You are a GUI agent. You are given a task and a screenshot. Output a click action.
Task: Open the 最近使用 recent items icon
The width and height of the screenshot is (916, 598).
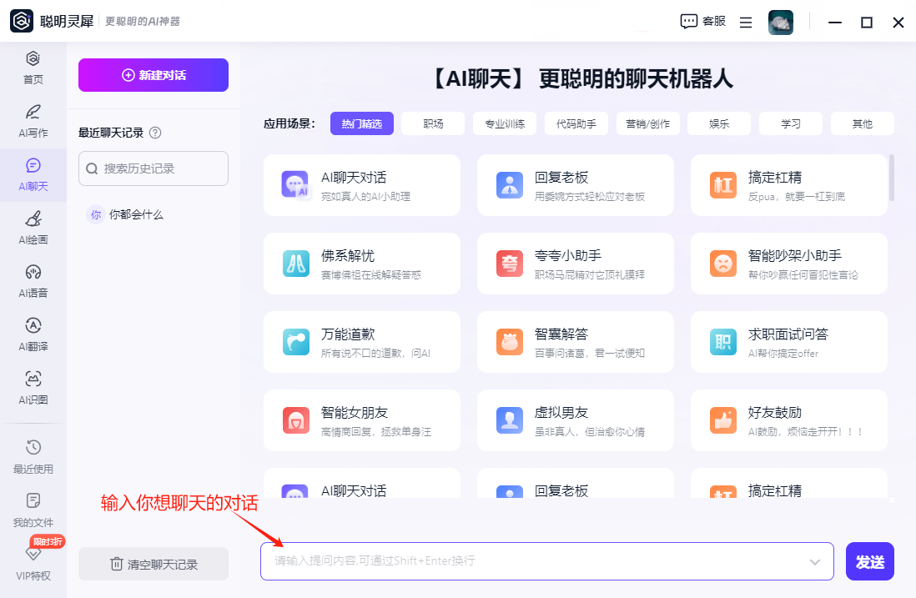click(33, 457)
